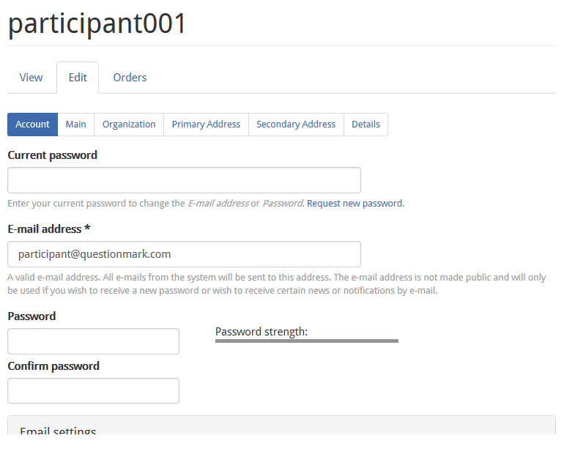Show the Details section
This screenshot has width=564, height=449.
[366, 125]
